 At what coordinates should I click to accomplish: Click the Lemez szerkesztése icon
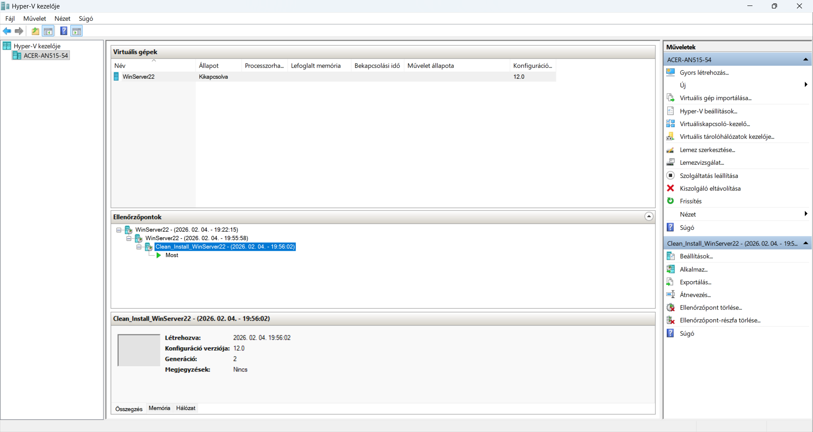click(671, 150)
